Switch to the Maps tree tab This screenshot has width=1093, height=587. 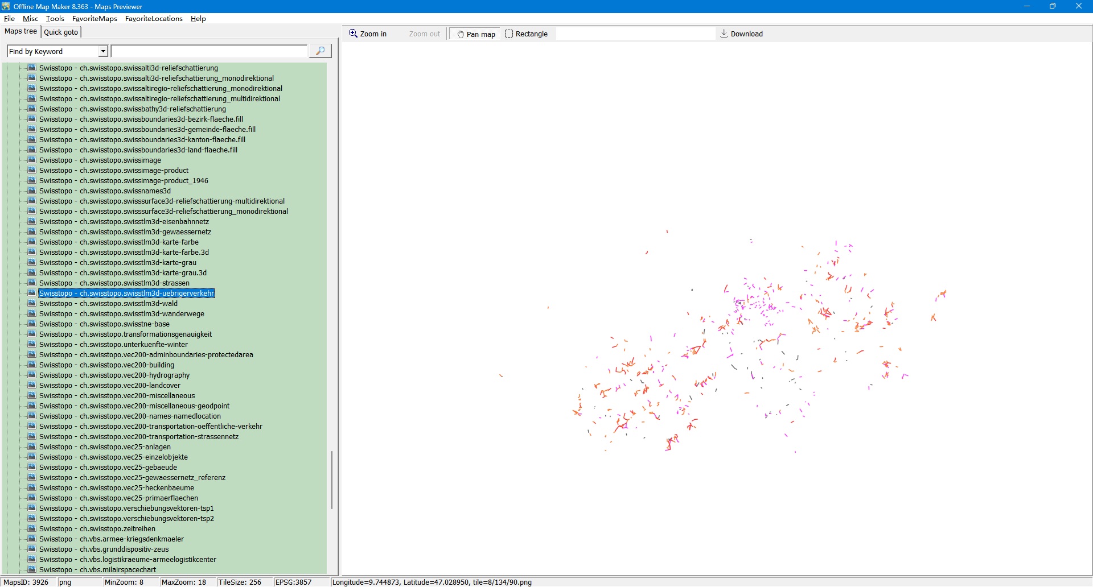pos(20,31)
